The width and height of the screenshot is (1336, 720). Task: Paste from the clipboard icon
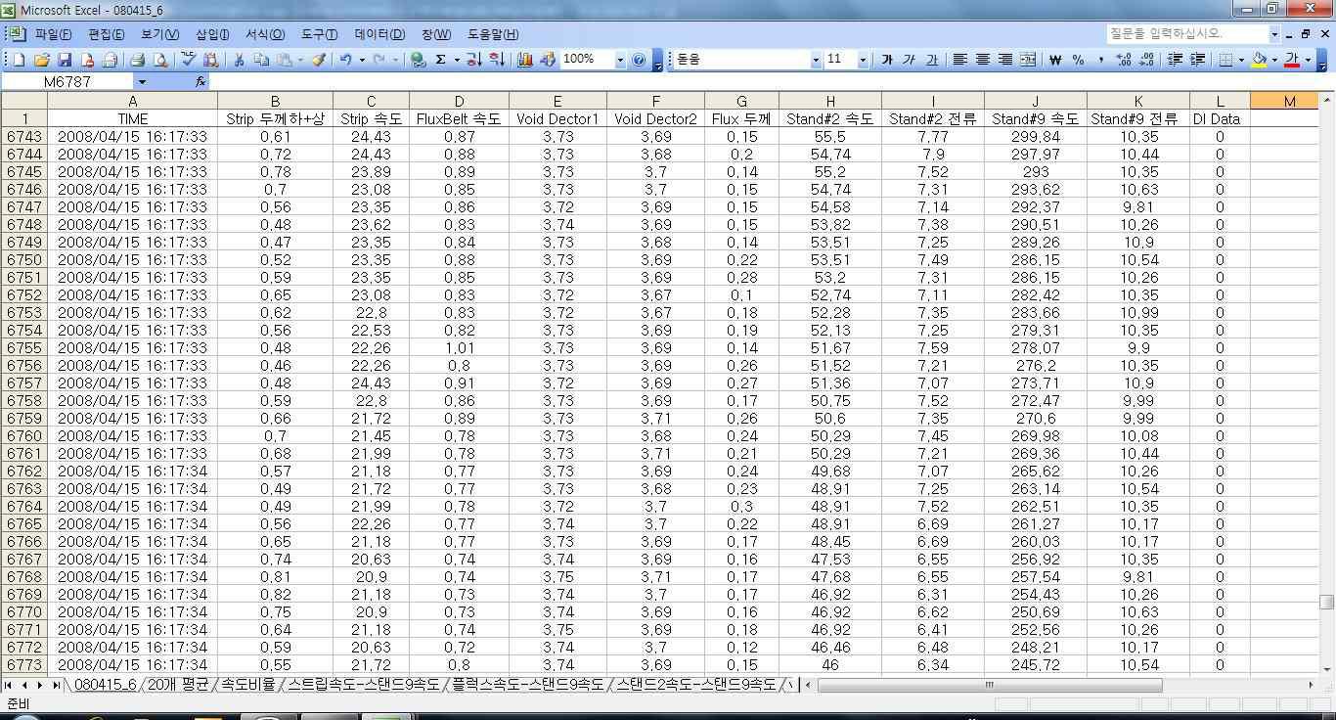284,60
